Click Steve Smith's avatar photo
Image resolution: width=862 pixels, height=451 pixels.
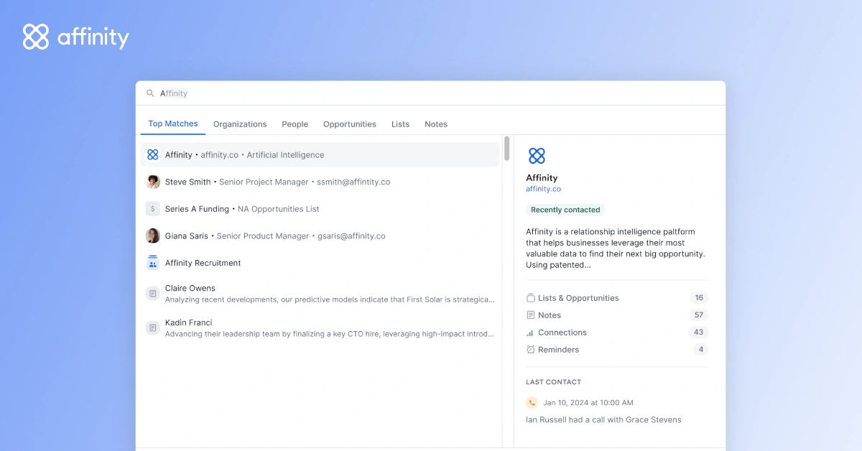(x=152, y=182)
